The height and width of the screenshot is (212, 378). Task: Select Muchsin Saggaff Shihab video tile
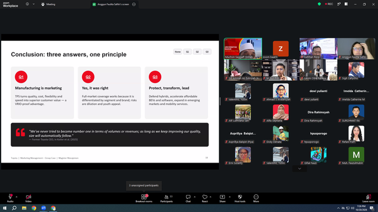pyautogui.click(x=243, y=48)
